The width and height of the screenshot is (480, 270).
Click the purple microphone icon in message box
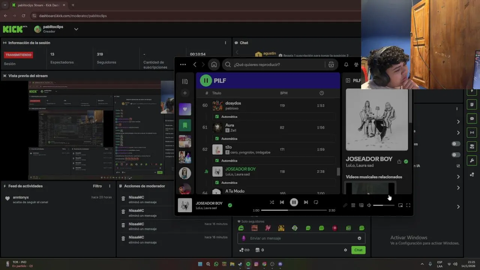(243, 238)
